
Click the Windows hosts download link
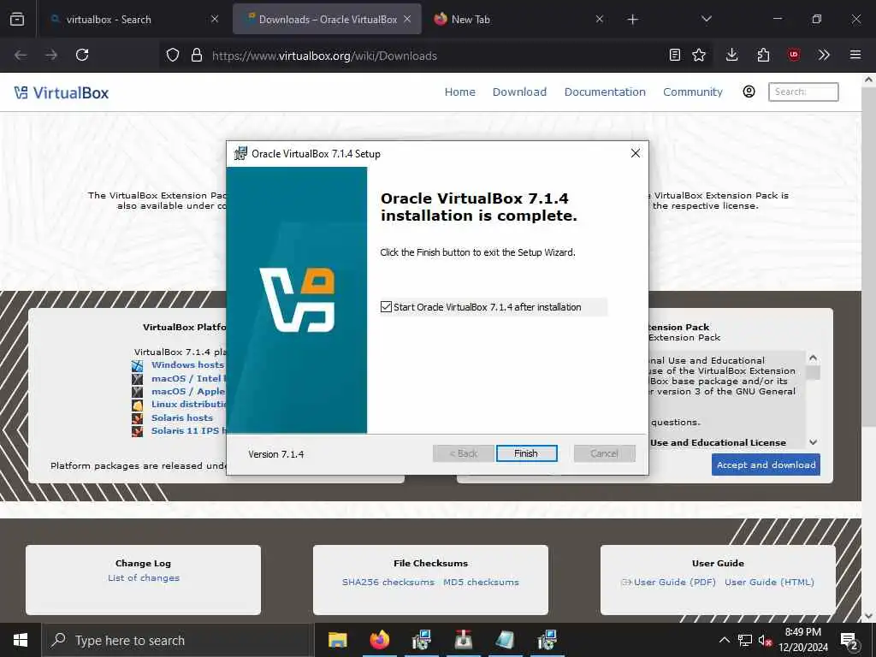(187, 364)
